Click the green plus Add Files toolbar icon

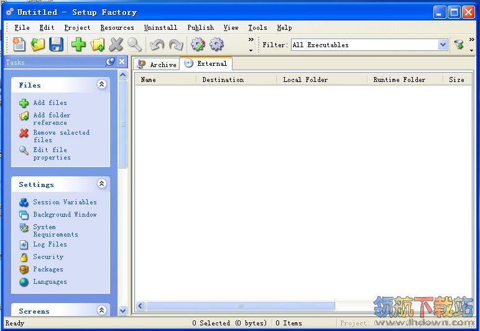[x=79, y=45]
